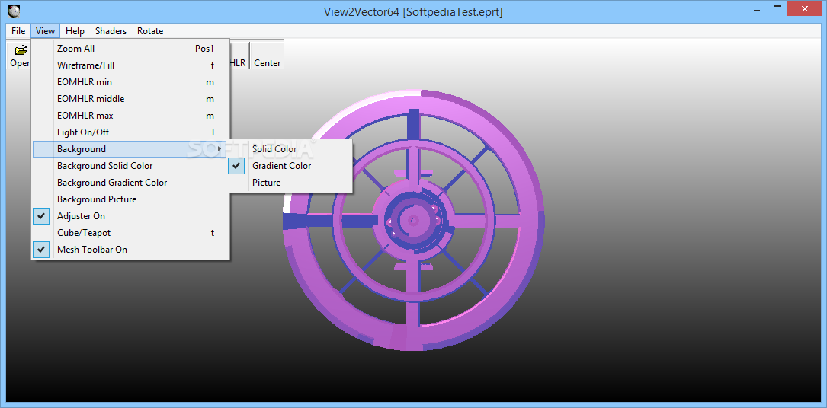The width and height of the screenshot is (827, 408).
Task: Toggle Light On/Off menu entry
Action: [131, 132]
